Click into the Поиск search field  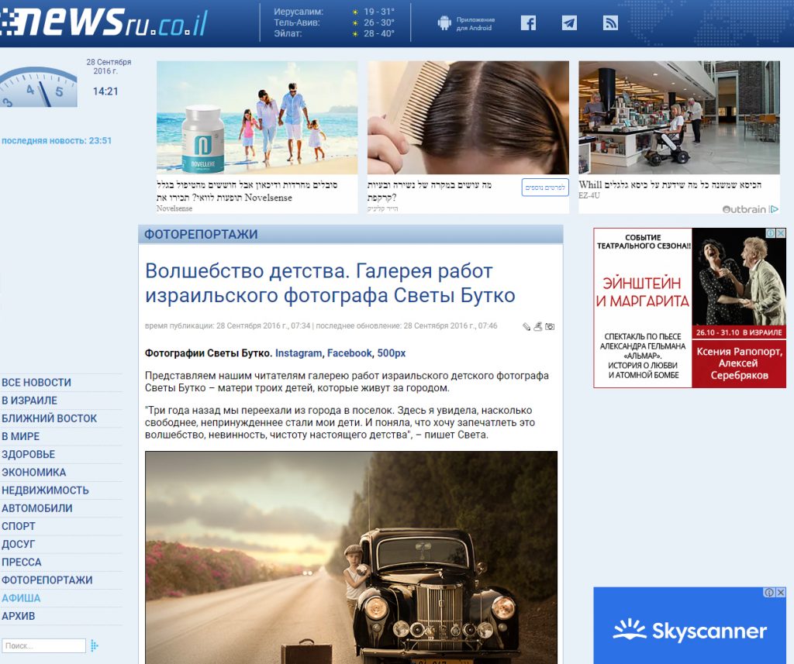(43, 645)
